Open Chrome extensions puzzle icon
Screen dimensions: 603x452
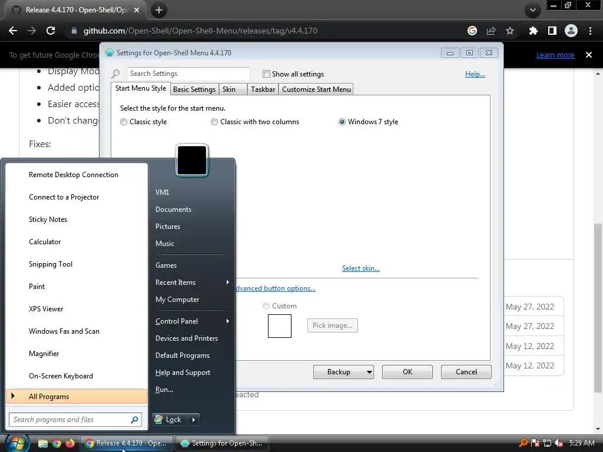pyautogui.click(x=533, y=31)
